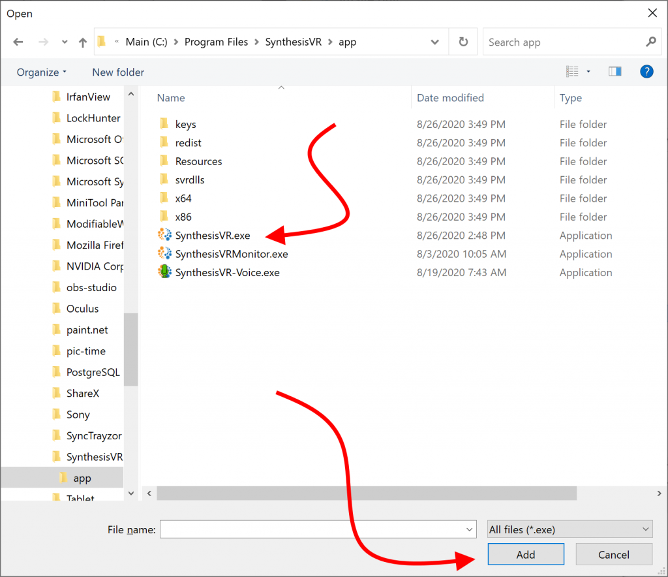This screenshot has width=668, height=577.
Task: Select Mozilla Firefox folder in tree
Action: point(95,245)
